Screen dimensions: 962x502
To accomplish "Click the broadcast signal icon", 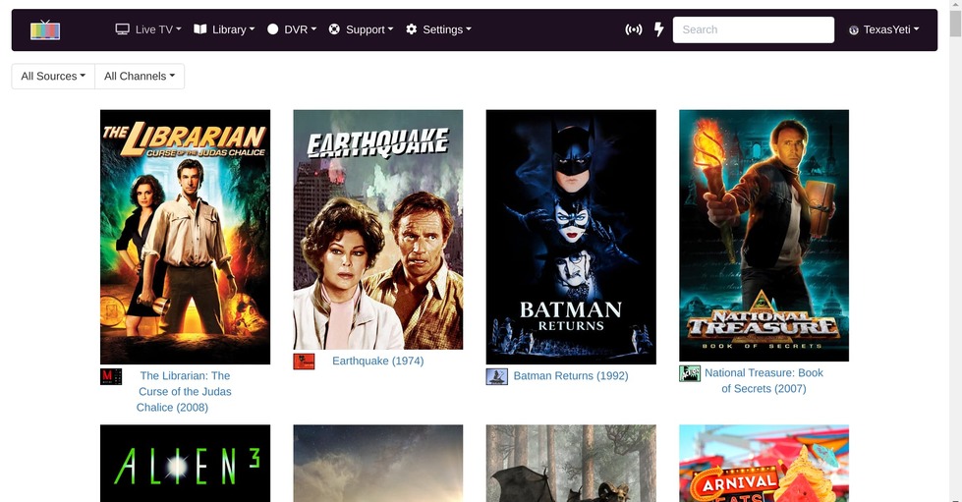I will coord(633,29).
